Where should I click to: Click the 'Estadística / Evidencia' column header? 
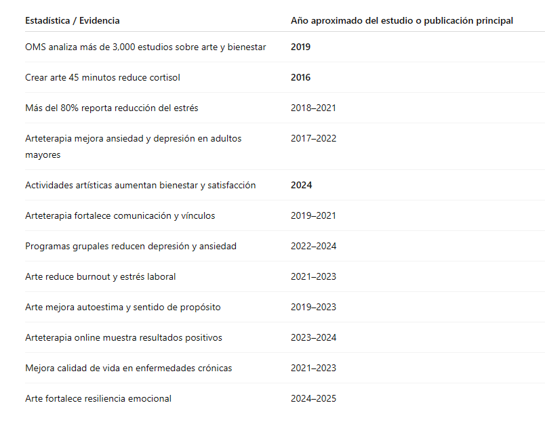click(73, 20)
